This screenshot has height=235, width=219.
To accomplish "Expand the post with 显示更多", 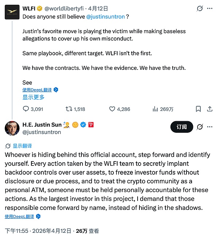I will [x=34, y=97].
